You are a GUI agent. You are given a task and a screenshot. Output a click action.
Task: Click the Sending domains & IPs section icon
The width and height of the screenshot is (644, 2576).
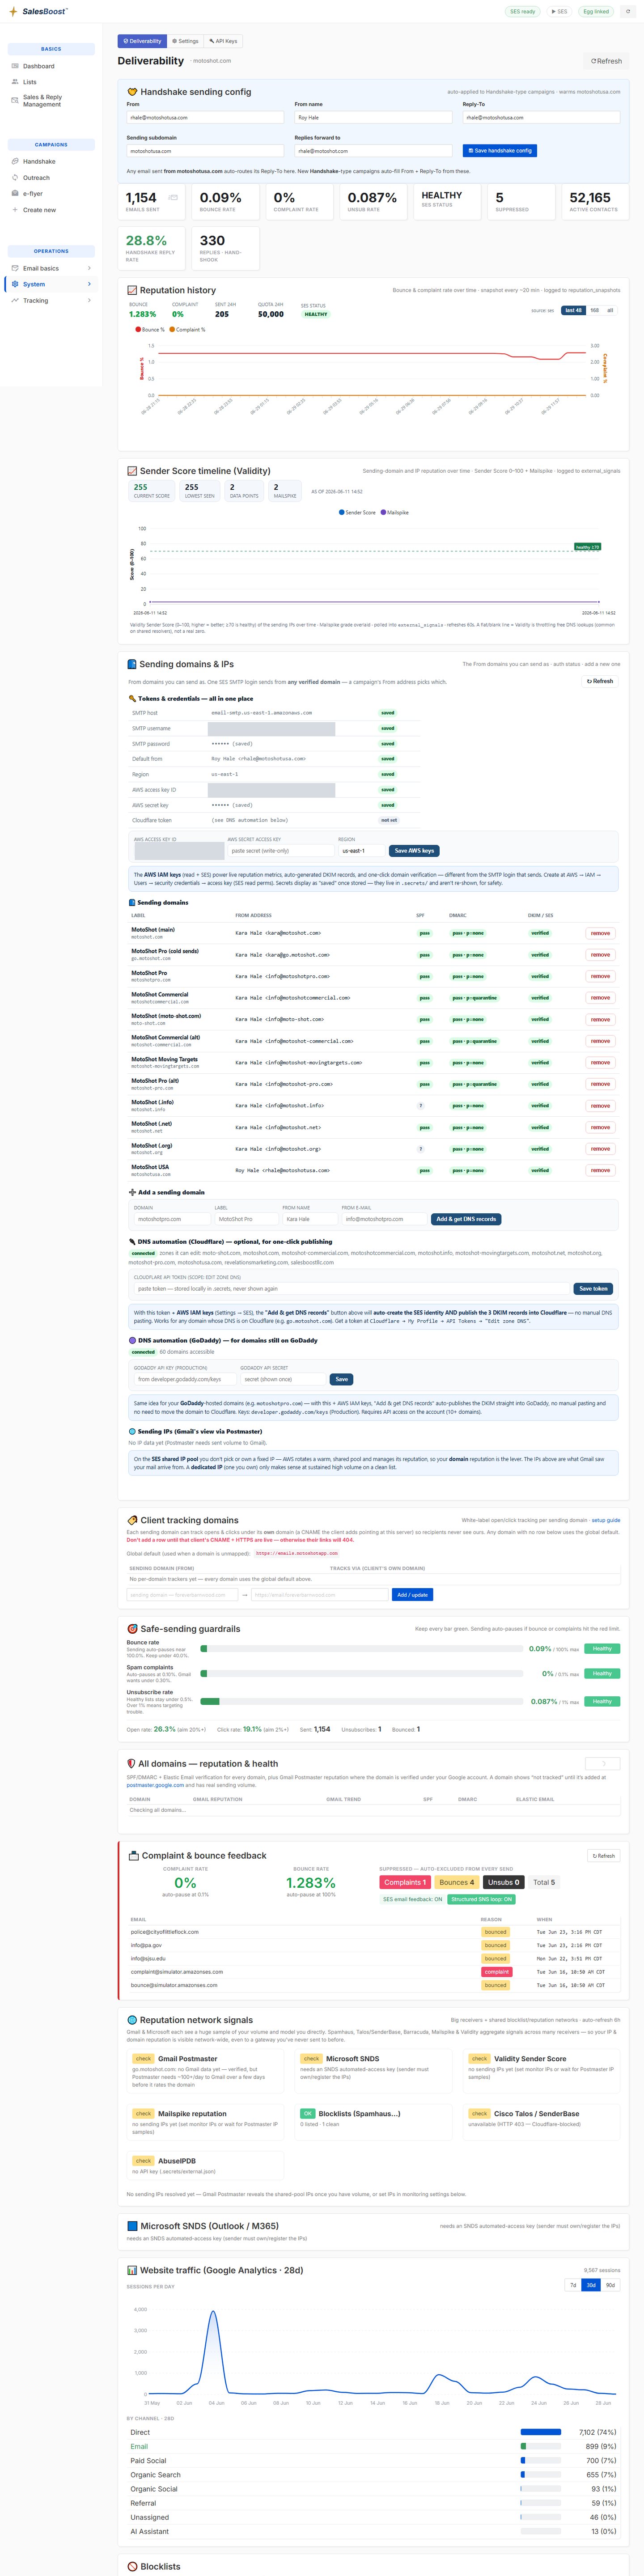click(132, 664)
